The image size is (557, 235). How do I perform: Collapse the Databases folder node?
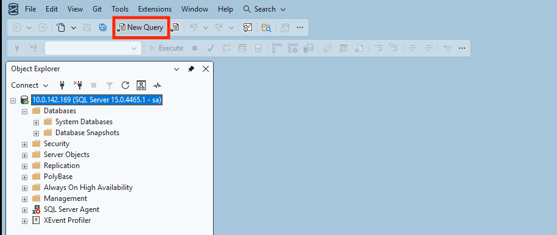point(24,111)
